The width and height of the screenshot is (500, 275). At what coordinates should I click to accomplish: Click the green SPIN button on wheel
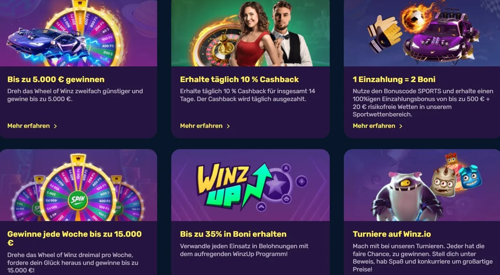(x=78, y=200)
